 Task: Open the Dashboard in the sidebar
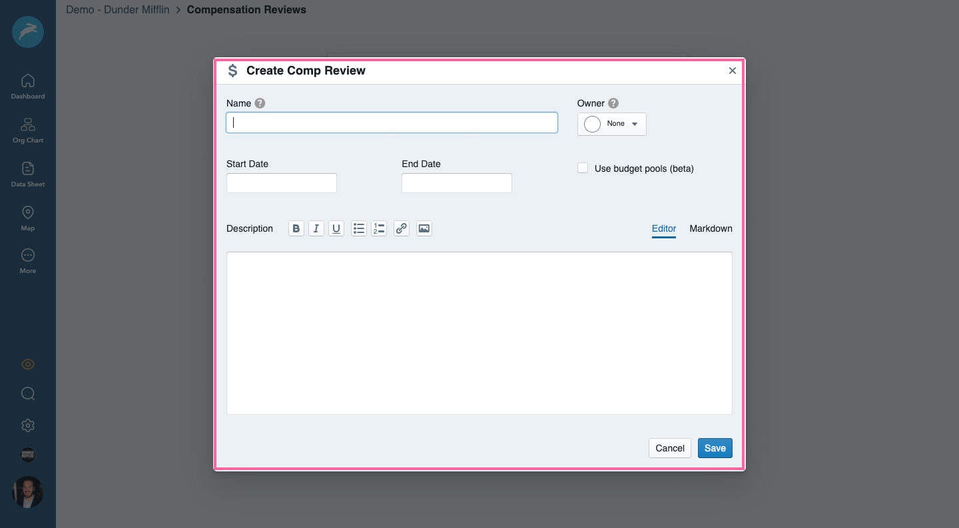coord(28,87)
